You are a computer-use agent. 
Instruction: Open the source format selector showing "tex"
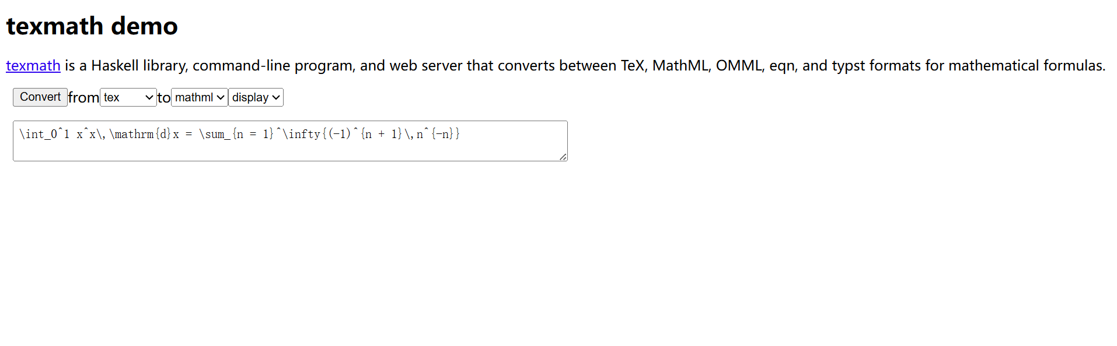[127, 97]
